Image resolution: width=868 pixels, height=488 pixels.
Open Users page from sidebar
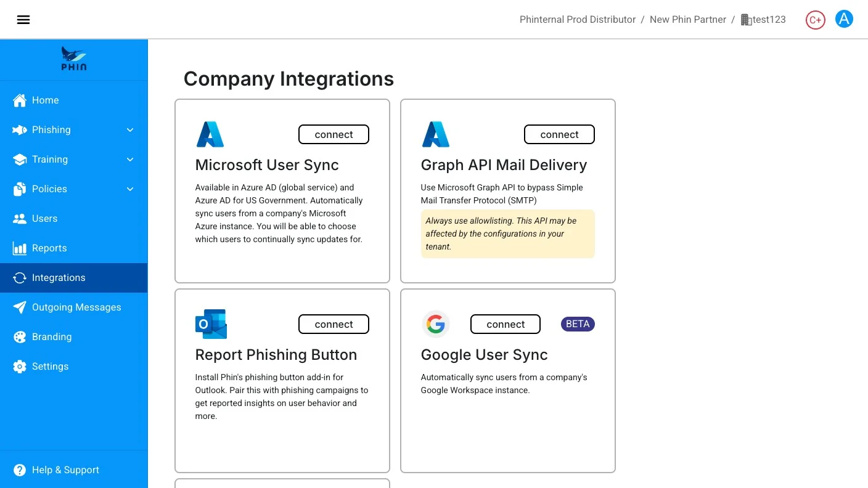click(x=74, y=218)
